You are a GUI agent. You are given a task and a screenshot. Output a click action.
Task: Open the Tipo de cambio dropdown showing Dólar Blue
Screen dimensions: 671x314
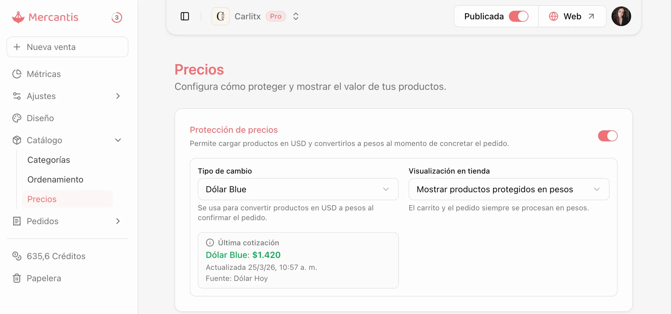coord(298,189)
